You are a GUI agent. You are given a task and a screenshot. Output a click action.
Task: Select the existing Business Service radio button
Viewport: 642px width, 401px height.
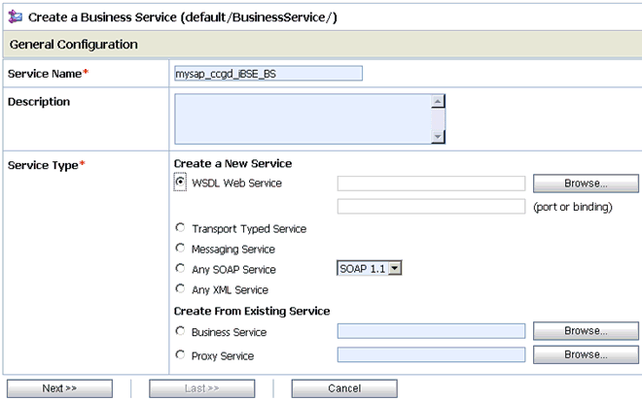click(x=180, y=331)
